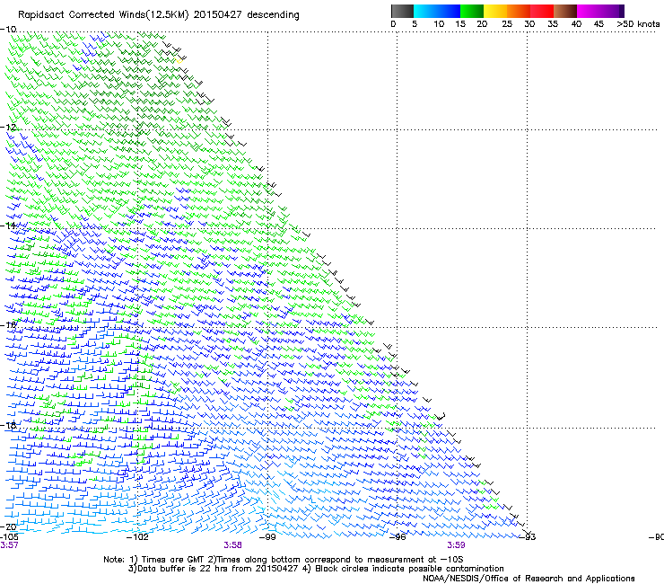
Task: Click the word 'descending' in the title
Action: [x=273, y=15]
